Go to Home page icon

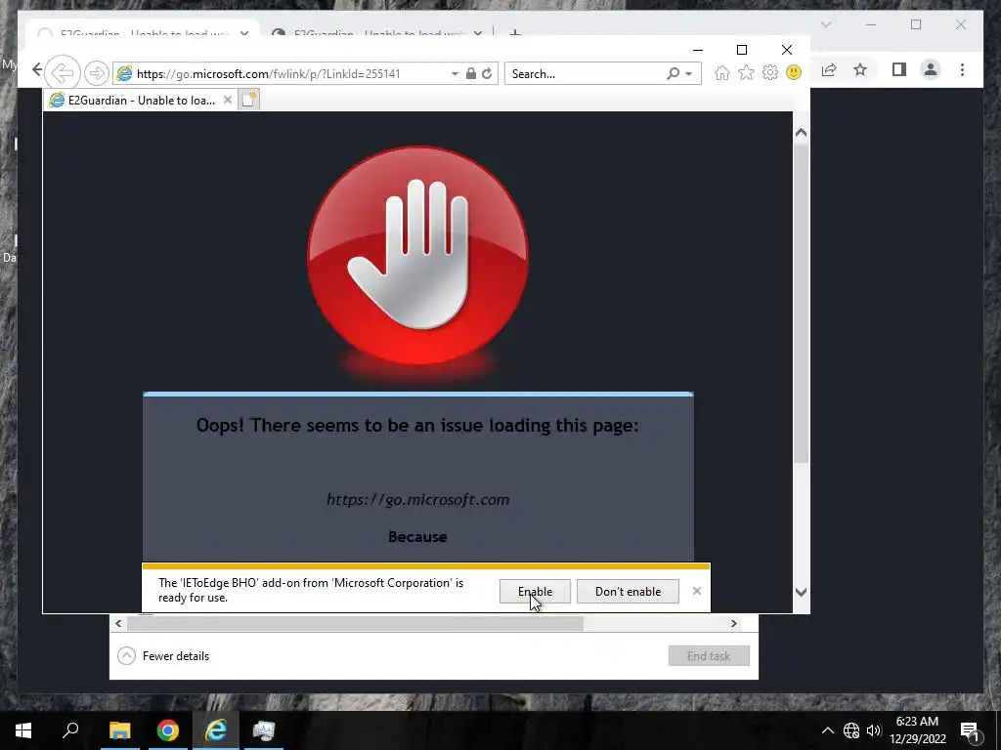[x=722, y=72]
